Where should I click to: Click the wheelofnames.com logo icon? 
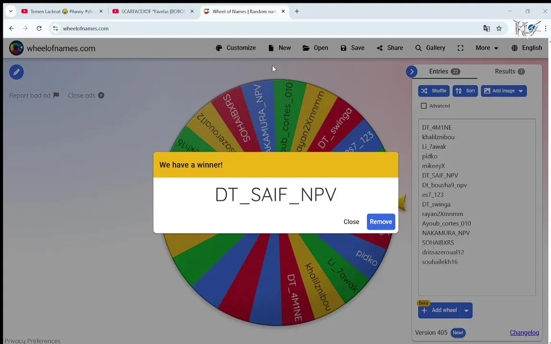click(x=16, y=48)
